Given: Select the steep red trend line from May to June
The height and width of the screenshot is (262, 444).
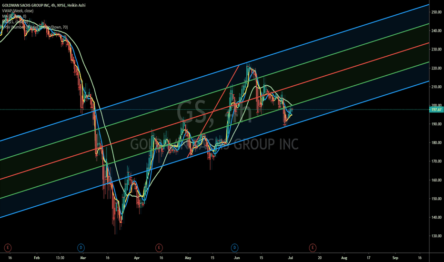Looking at the screenshot, I should tap(213, 112).
